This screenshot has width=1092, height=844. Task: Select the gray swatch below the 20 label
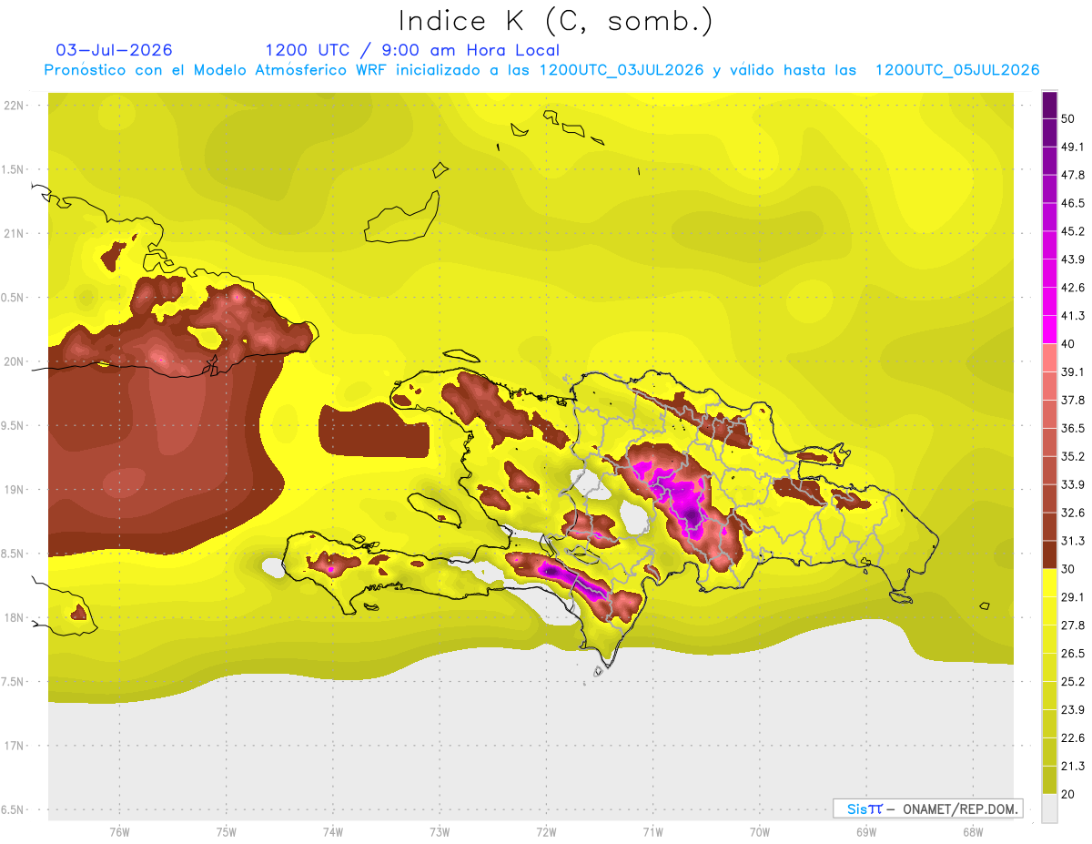[x=1050, y=808]
